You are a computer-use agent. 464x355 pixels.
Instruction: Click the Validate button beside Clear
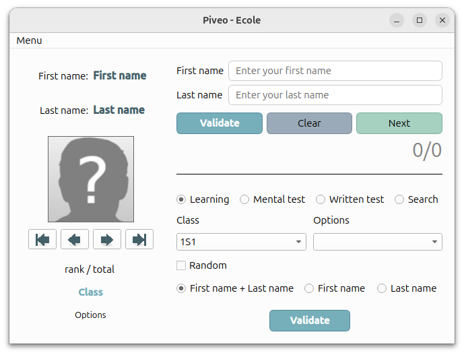220,123
